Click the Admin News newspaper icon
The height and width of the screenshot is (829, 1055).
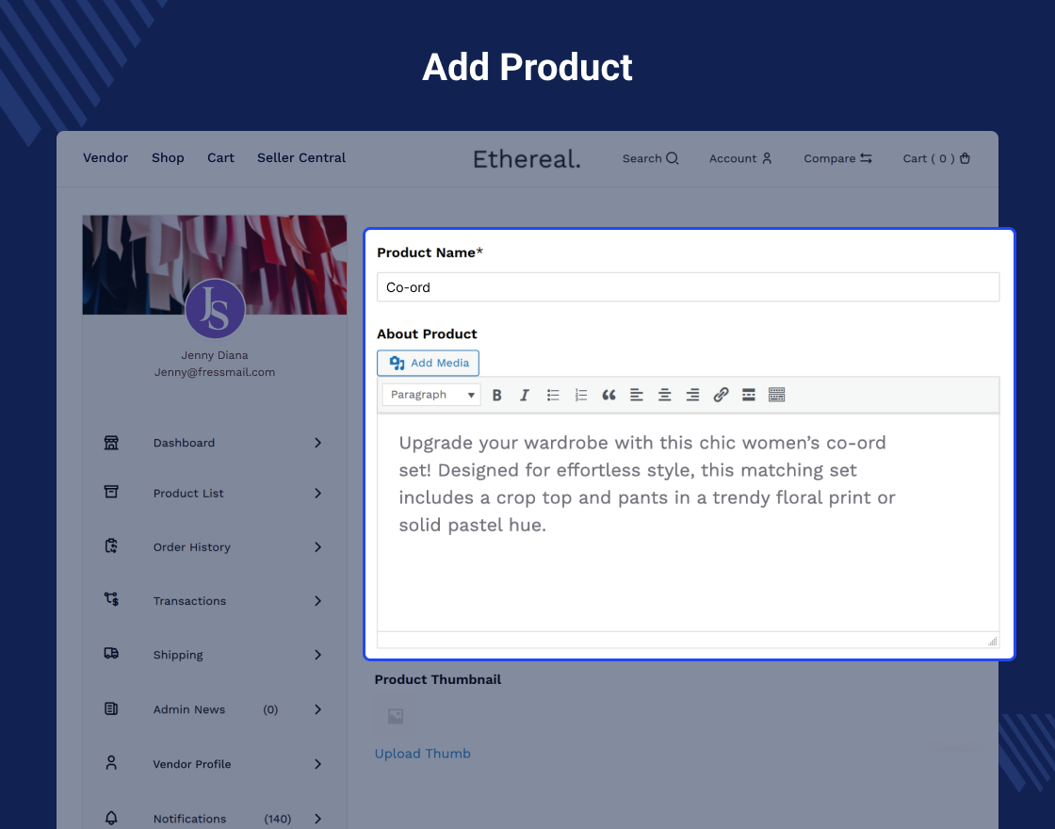coord(112,708)
